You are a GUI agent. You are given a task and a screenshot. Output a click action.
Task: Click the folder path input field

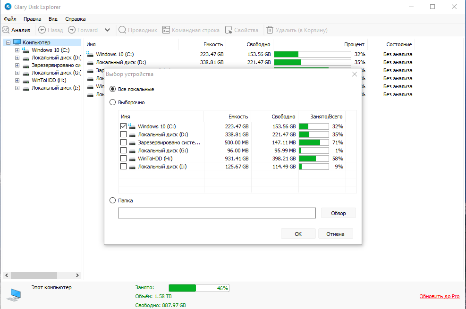[217, 213]
